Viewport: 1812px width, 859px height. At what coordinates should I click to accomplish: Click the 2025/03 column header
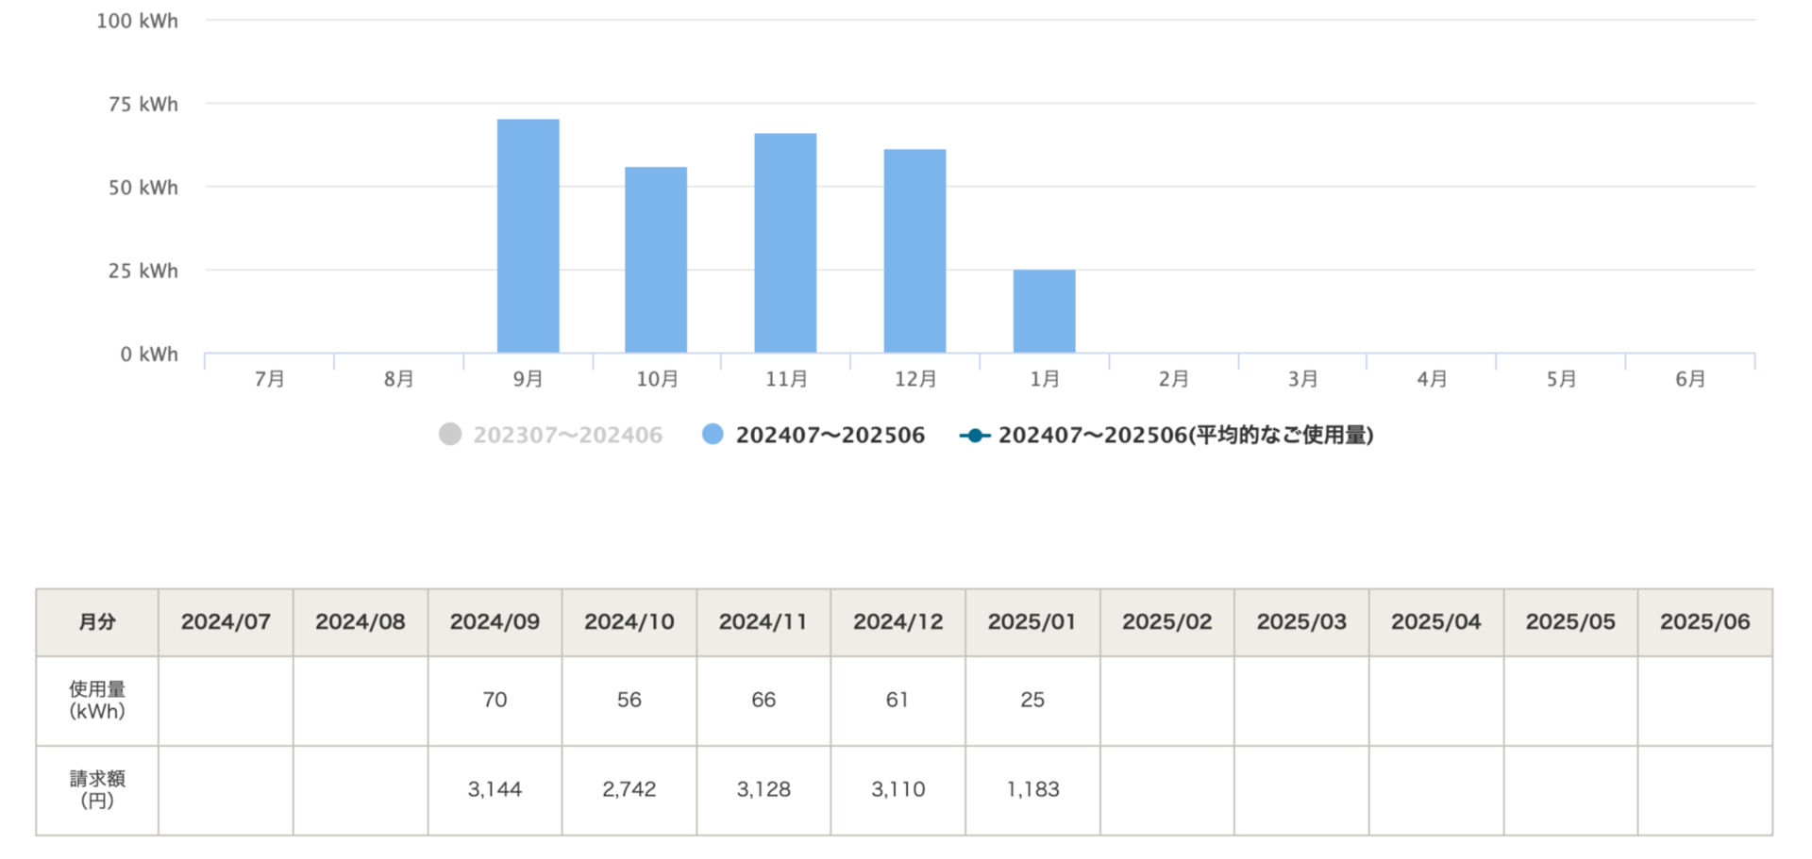click(1301, 622)
